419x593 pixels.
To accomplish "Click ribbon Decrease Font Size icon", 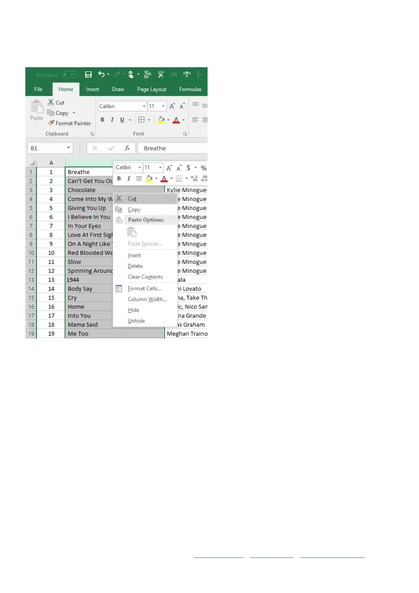I will 182,106.
